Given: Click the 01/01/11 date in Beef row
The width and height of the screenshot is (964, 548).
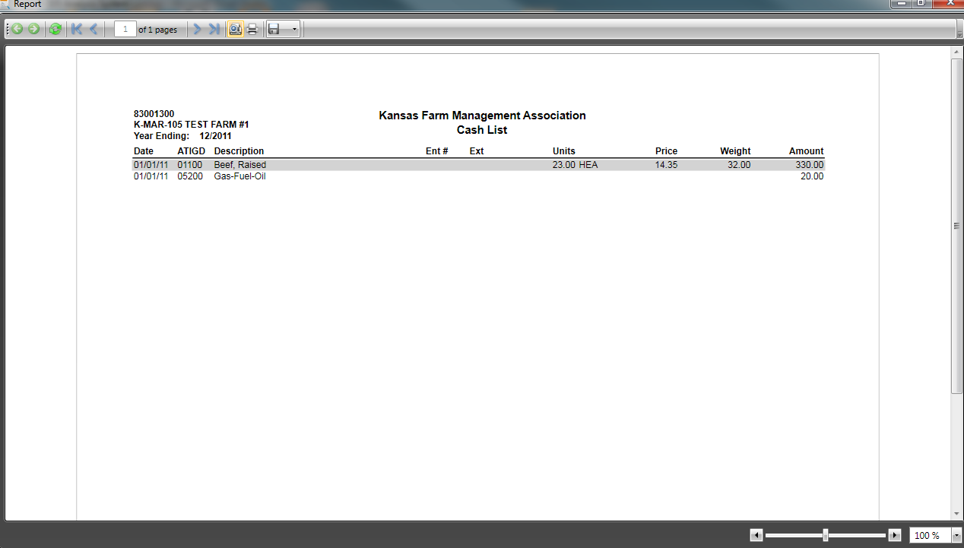Looking at the screenshot, I should coord(151,164).
